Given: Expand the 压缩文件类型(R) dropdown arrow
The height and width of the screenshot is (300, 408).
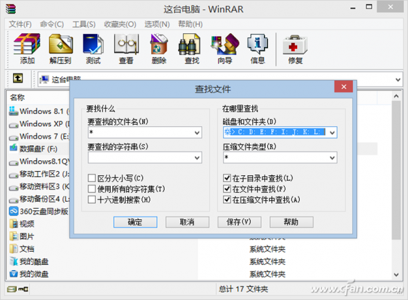Looking at the screenshot, I should (333, 157).
